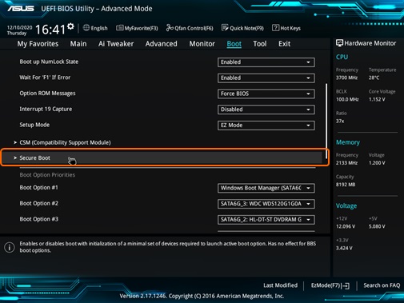Open Quick Note(F9)
Viewport: 404px width, 303px height.
pyautogui.click(x=242, y=28)
